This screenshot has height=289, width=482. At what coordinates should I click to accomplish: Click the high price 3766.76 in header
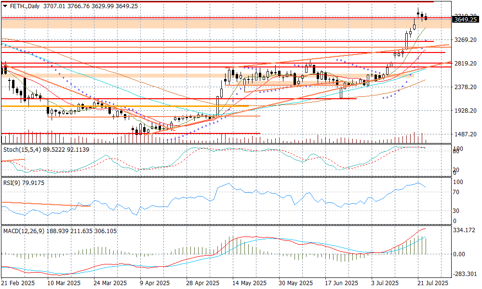pyautogui.click(x=79, y=6)
